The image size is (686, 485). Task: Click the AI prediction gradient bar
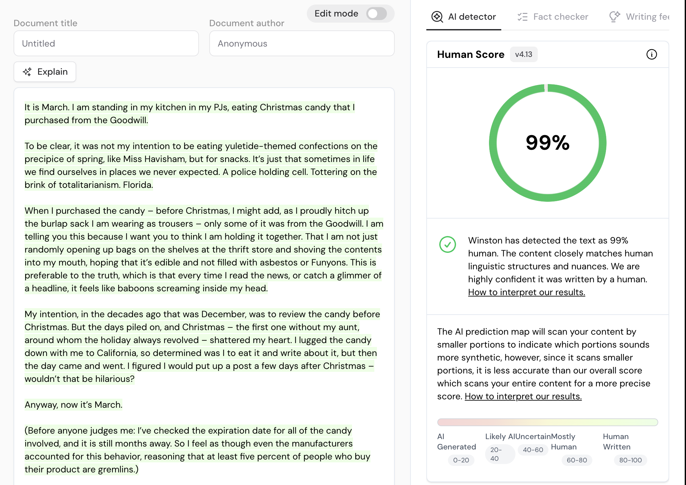coord(547,422)
